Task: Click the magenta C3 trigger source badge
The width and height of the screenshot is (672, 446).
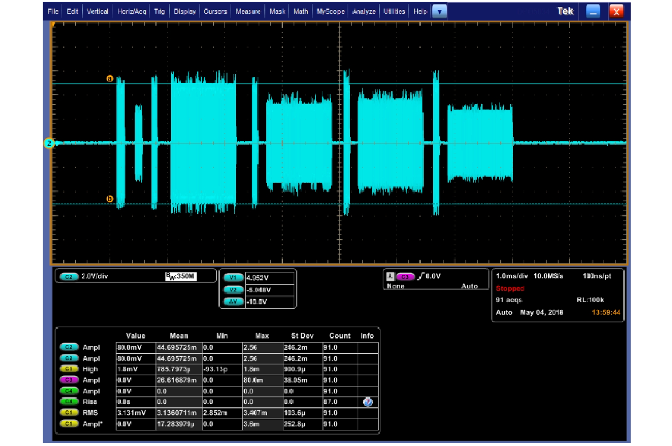Action: [405, 277]
